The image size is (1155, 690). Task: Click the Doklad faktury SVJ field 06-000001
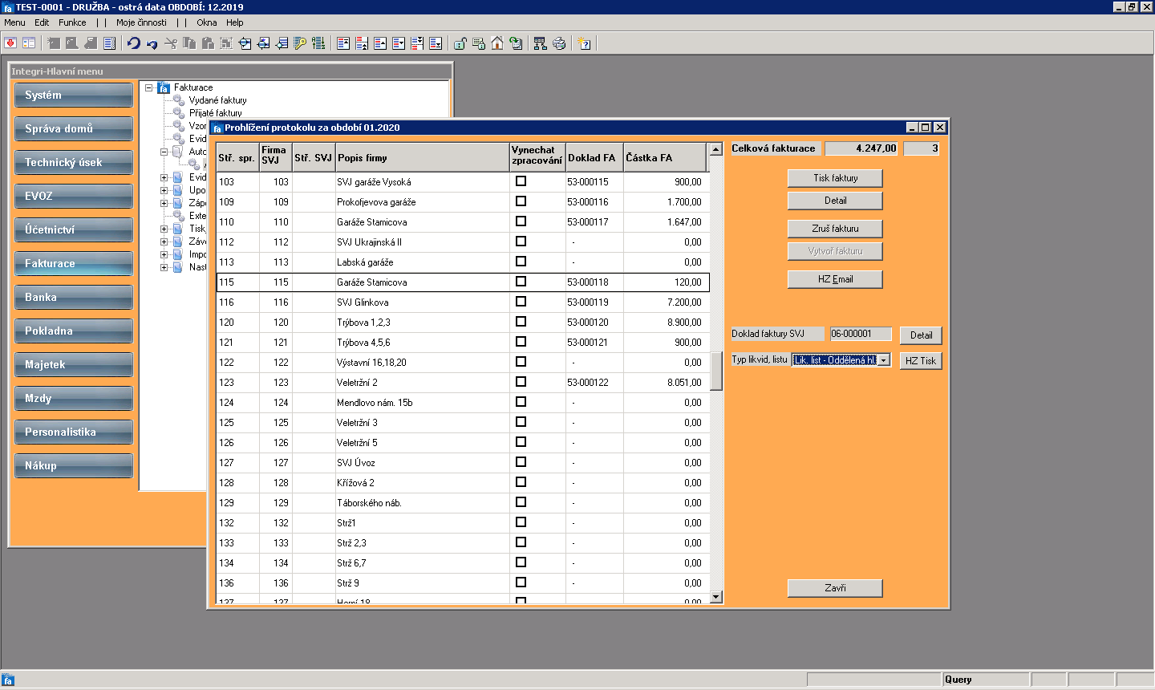[x=861, y=334]
